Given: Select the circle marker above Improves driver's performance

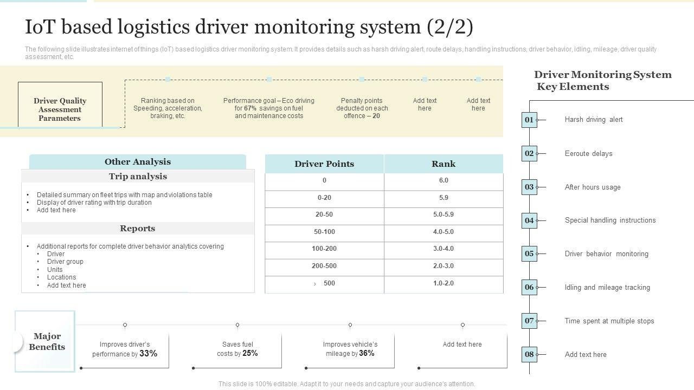Looking at the screenshot, I should (x=125, y=325).
